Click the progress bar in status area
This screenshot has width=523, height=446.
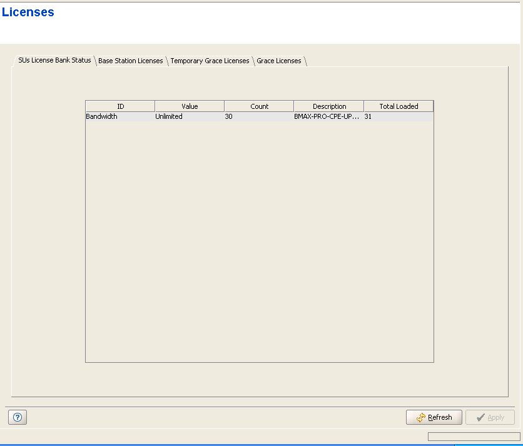pyautogui.click(x=474, y=436)
